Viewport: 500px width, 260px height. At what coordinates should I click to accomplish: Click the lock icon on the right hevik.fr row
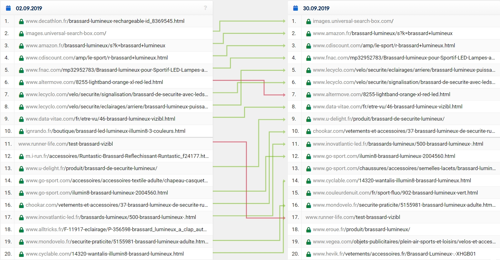pyautogui.click(x=309, y=254)
